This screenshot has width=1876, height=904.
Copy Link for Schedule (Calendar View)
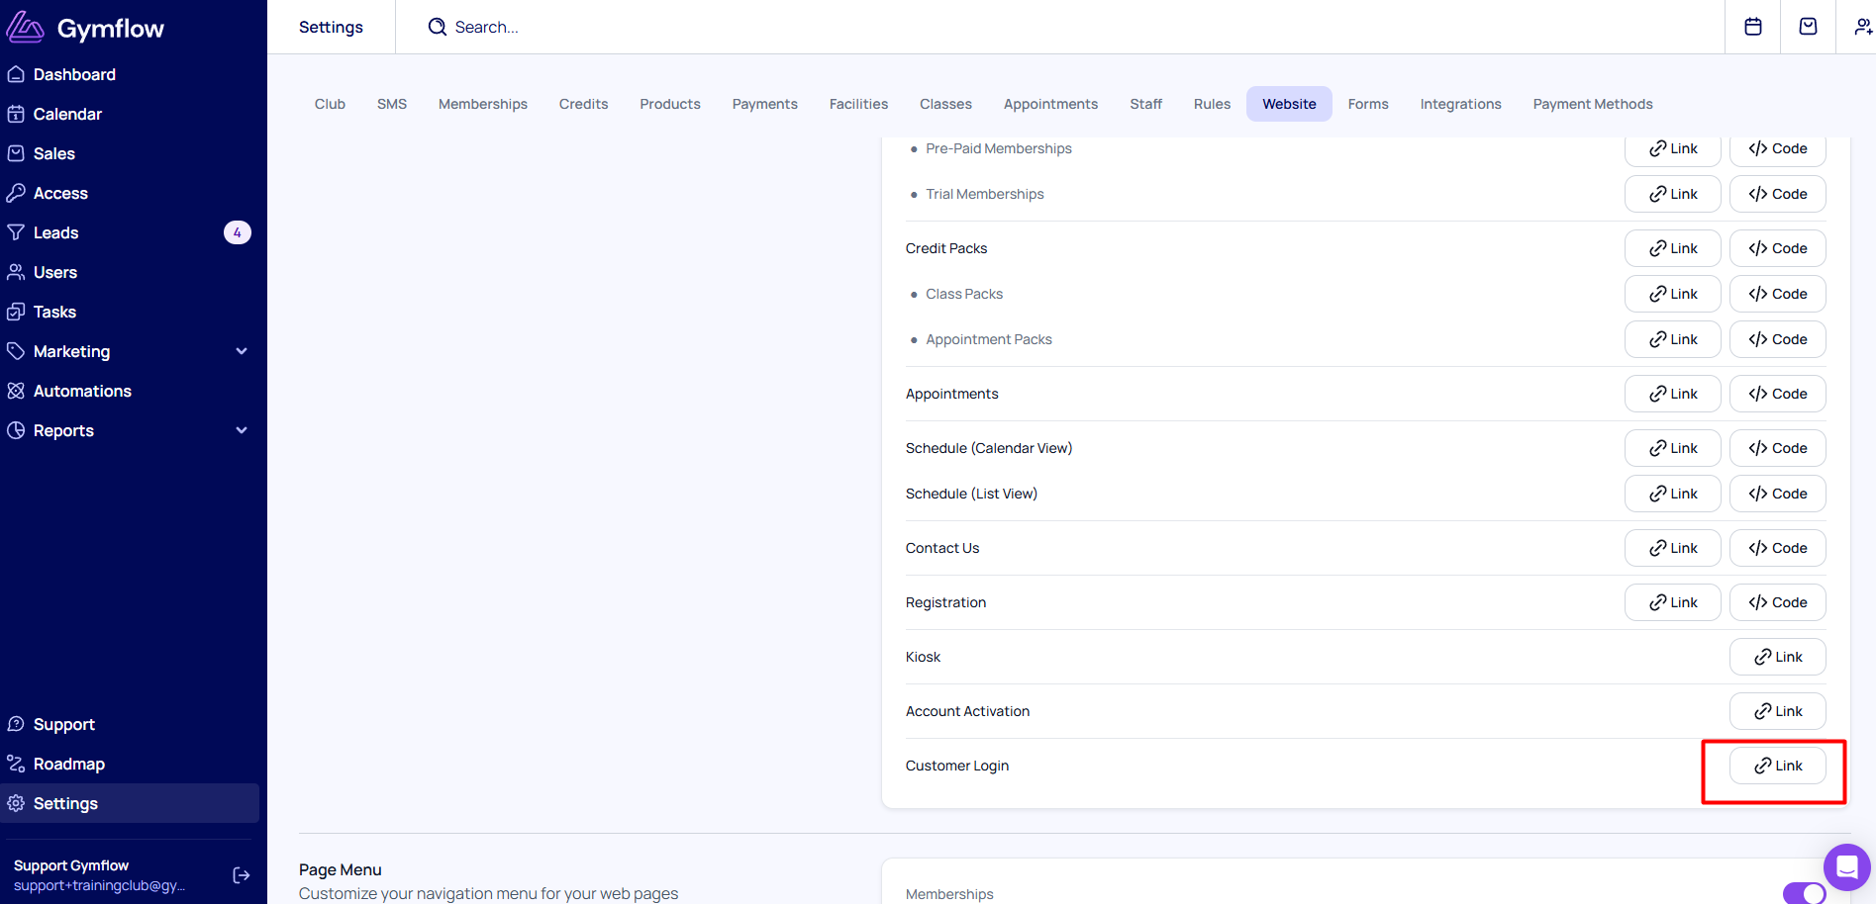point(1673,448)
